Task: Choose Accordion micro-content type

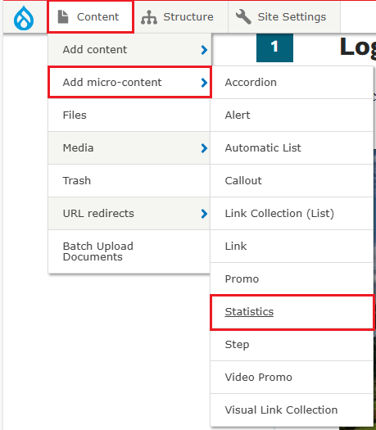Action: pos(292,82)
